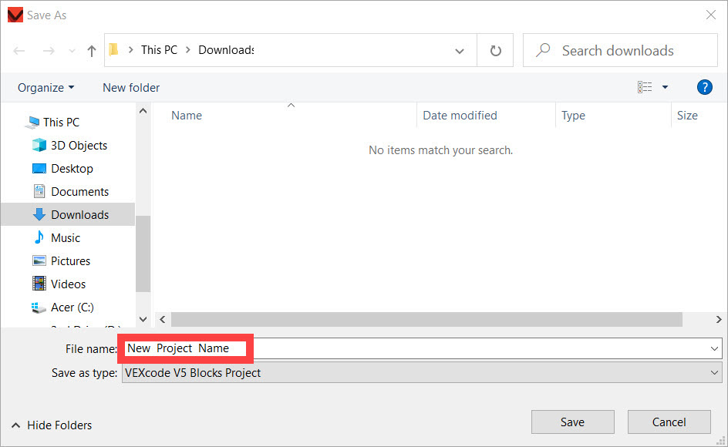Click the Cancel button
The width and height of the screenshot is (728, 447).
tap(669, 422)
